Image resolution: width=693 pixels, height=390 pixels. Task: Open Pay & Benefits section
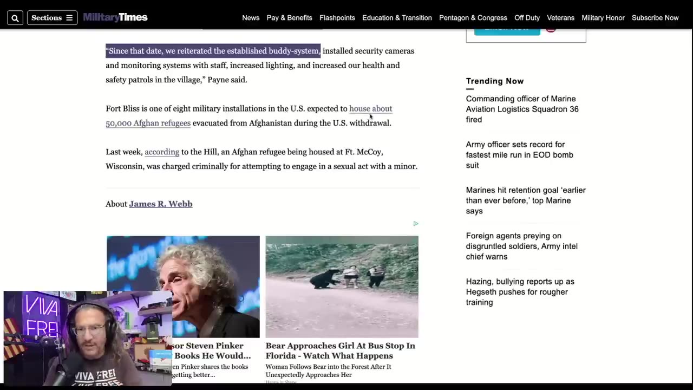(x=289, y=18)
